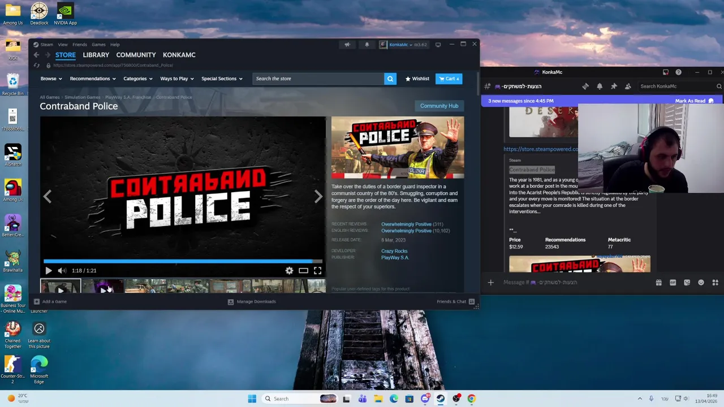The image size is (724, 407).
Task: Open Discord threads icon
Action: point(585,86)
